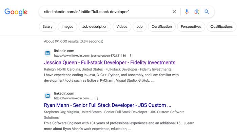Click linkedin.com site name above Jessica Queen
The image size is (237, 135).
click(x=64, y=51)
